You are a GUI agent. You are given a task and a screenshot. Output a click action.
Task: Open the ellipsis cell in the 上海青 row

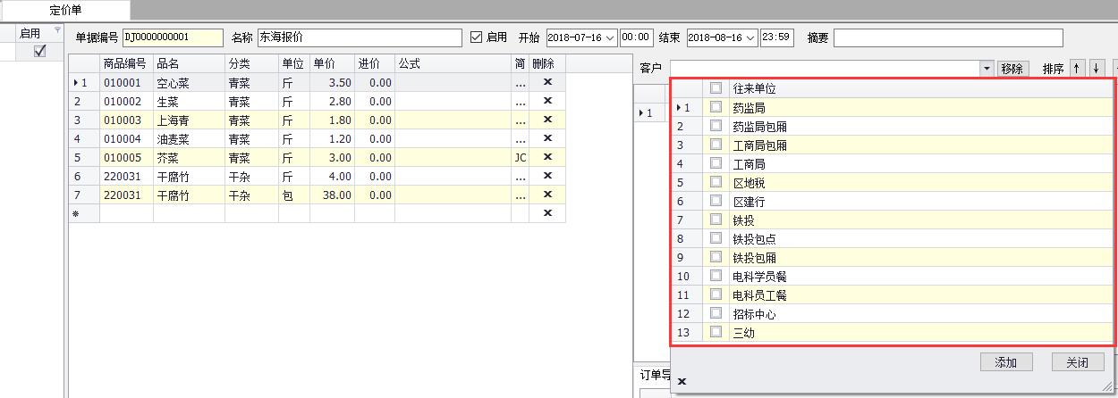pos(520,120)
